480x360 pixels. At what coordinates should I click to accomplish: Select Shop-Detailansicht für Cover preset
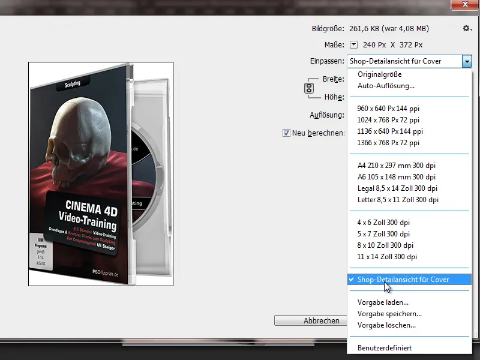point(409,280)
